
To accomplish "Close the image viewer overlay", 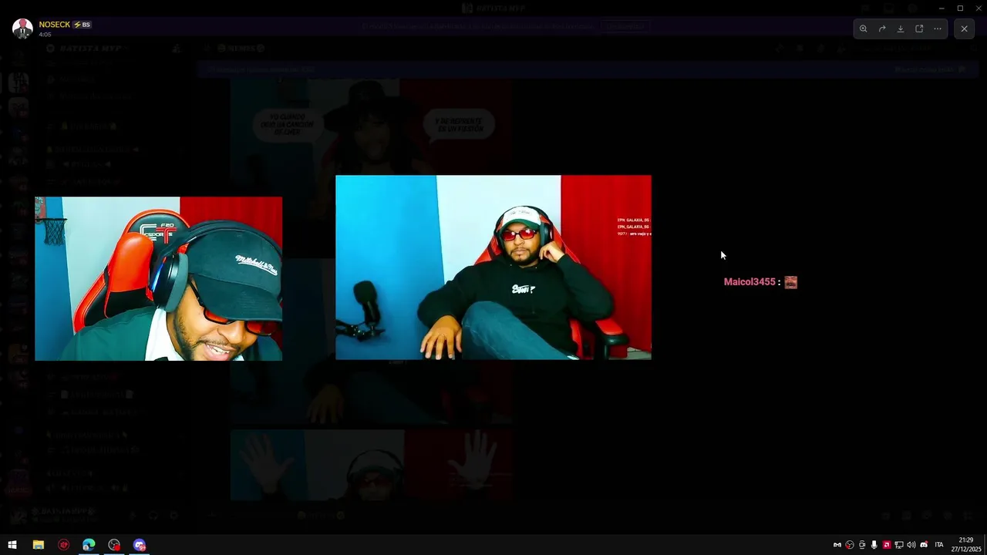I will coord(964,29).
